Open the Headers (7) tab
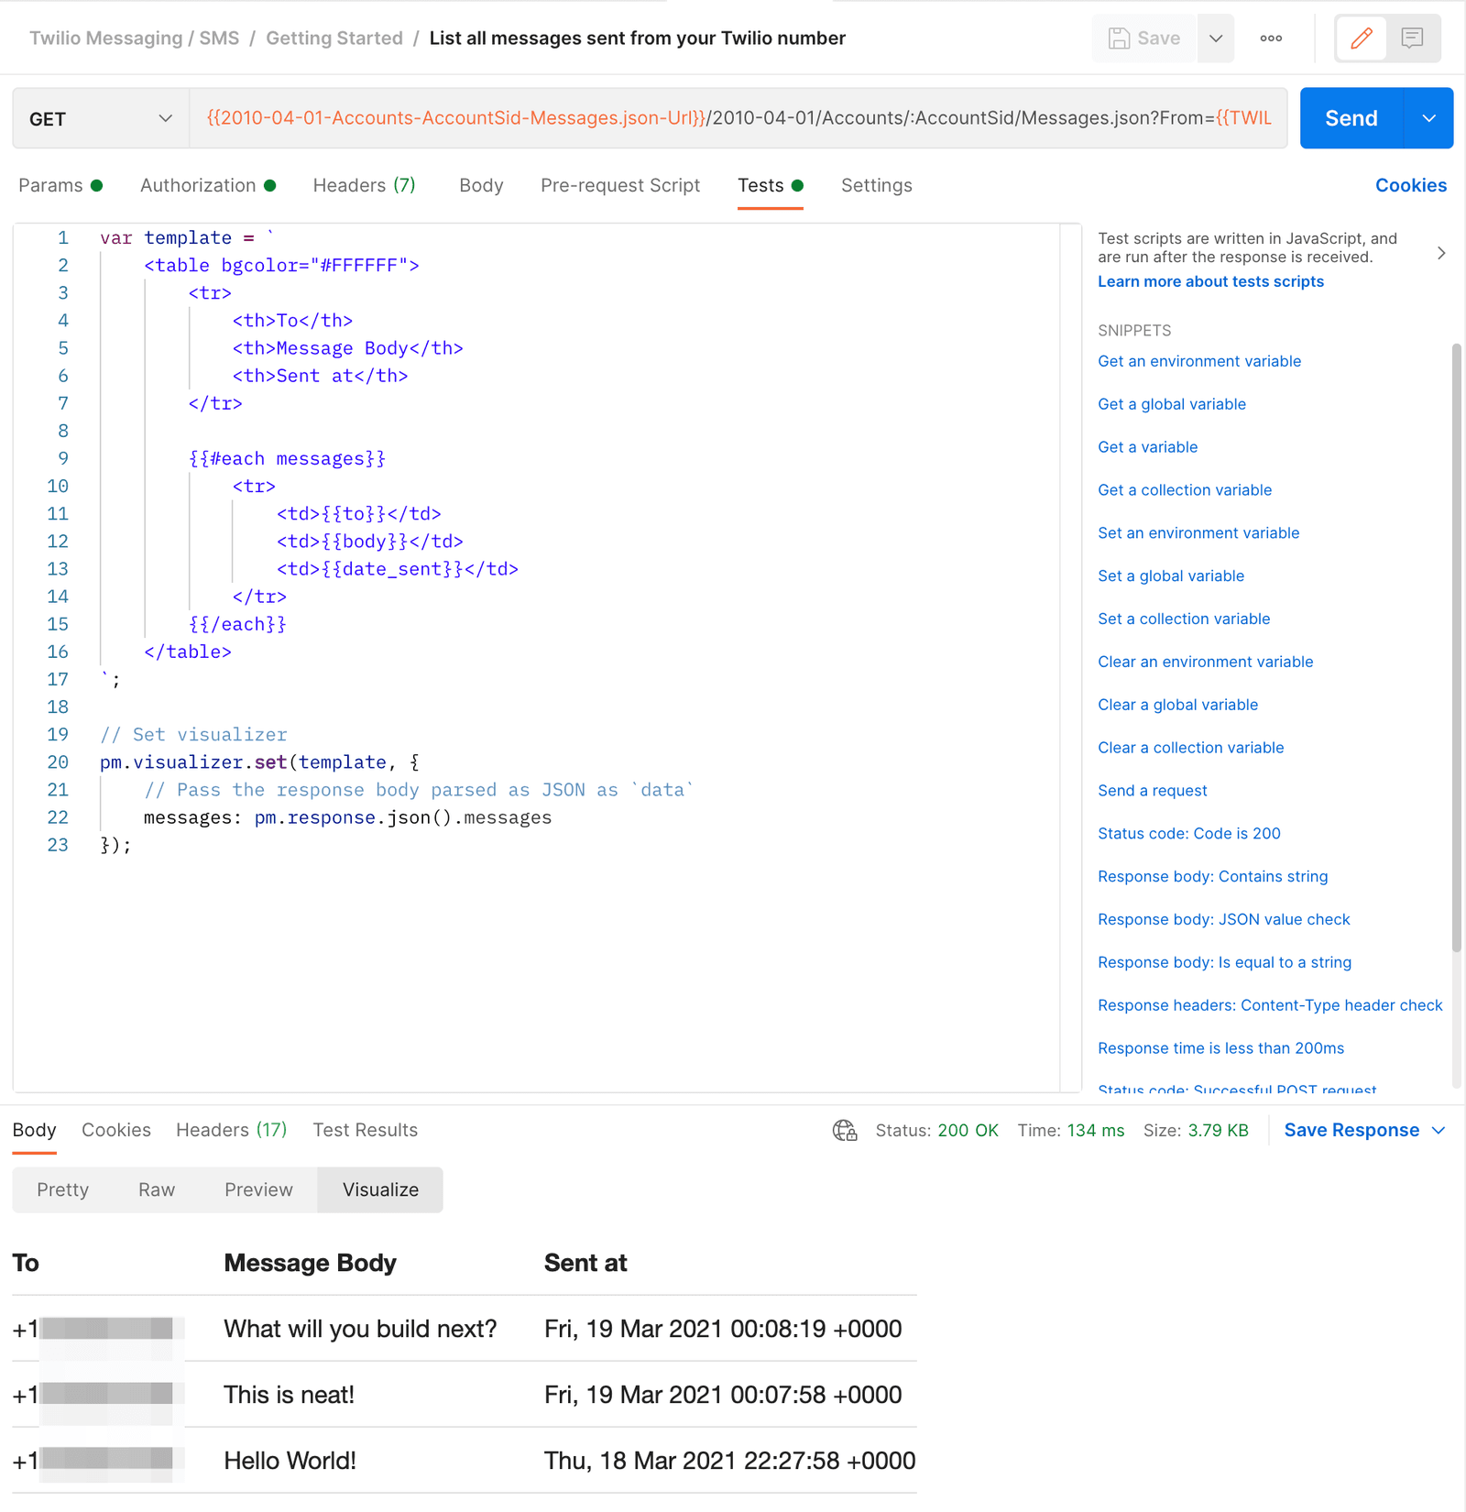This screenshot has width=1466, height=1512. click(x=363, y=185)
